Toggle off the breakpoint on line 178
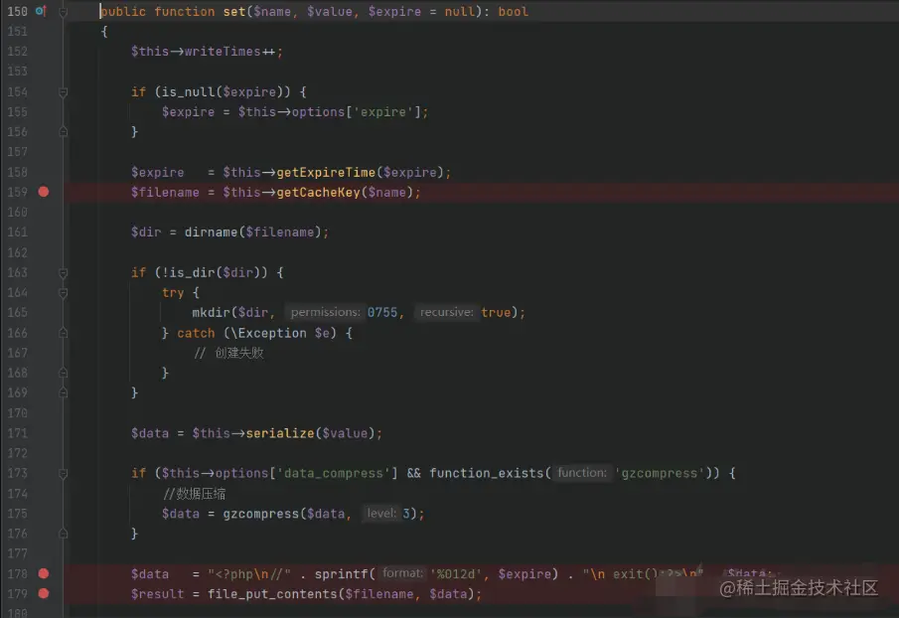The width and height of the screenshot is (899, 618). pos(44,573)
